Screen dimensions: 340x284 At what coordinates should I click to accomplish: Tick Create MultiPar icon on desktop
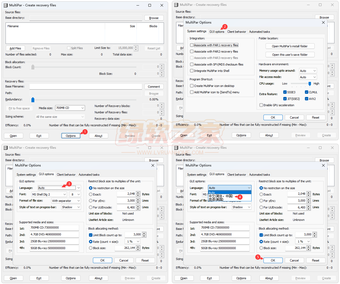tap(192, 86)
